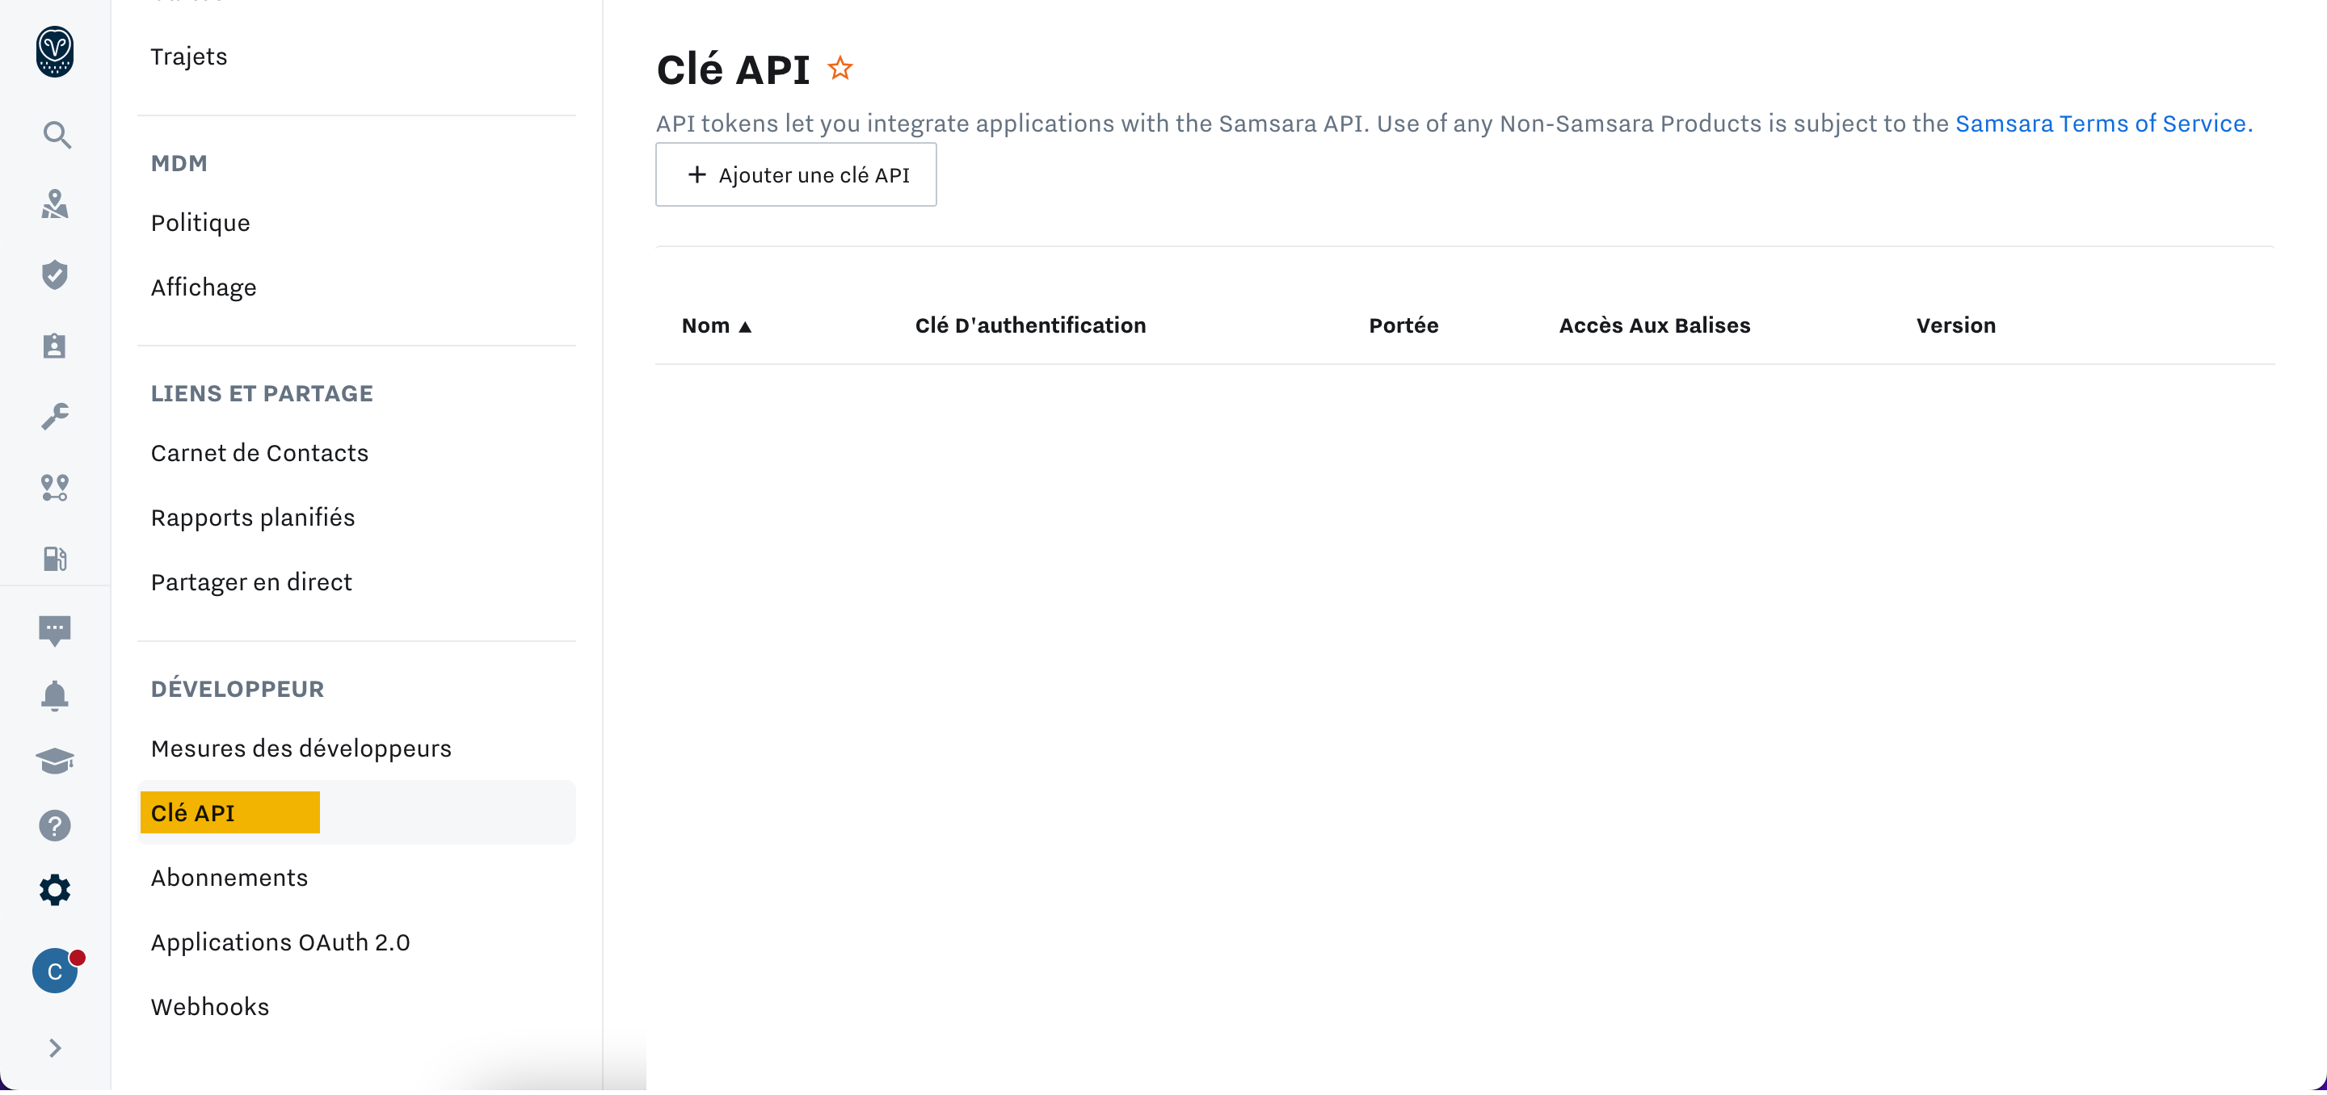Open the search magnifier icon
Image resolution: width=2327 pixels, height=1095 pixels.
[56, 136]
